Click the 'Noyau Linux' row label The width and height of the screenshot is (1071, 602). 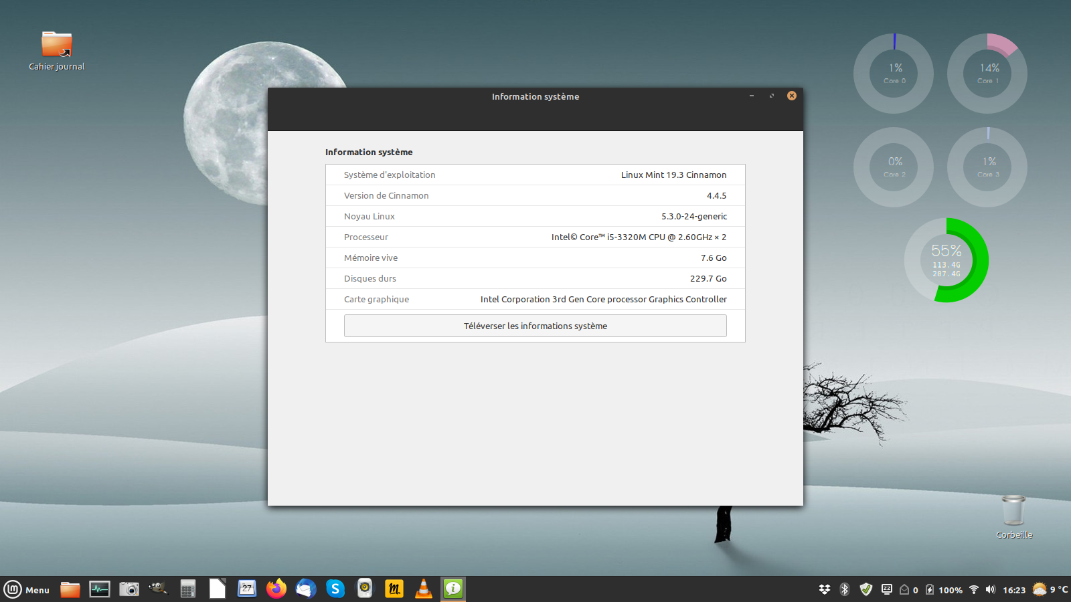(x=369, y=216)
